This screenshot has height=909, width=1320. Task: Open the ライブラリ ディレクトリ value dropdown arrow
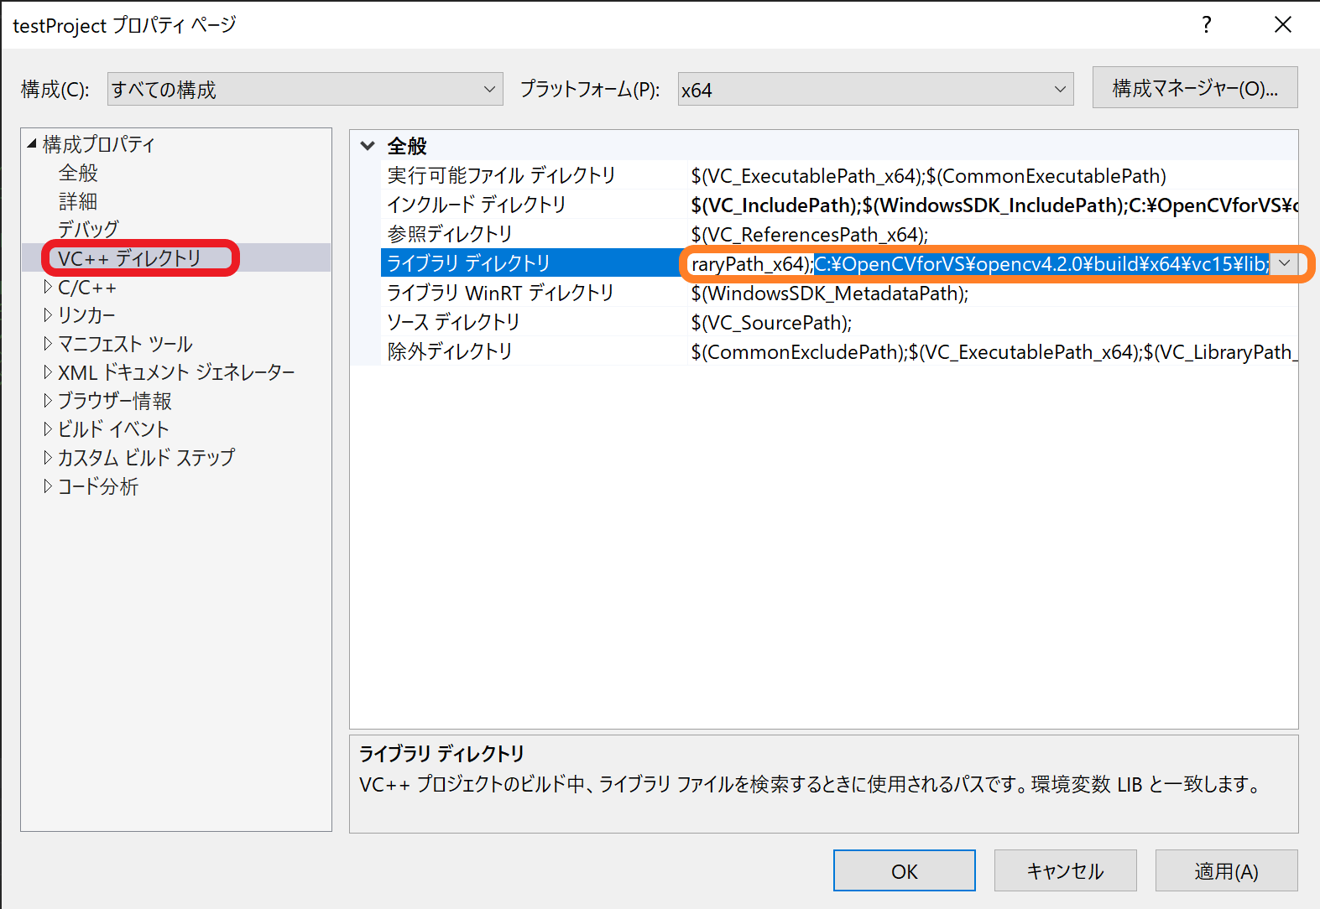pyautogui.click(x=1284, y=263)
